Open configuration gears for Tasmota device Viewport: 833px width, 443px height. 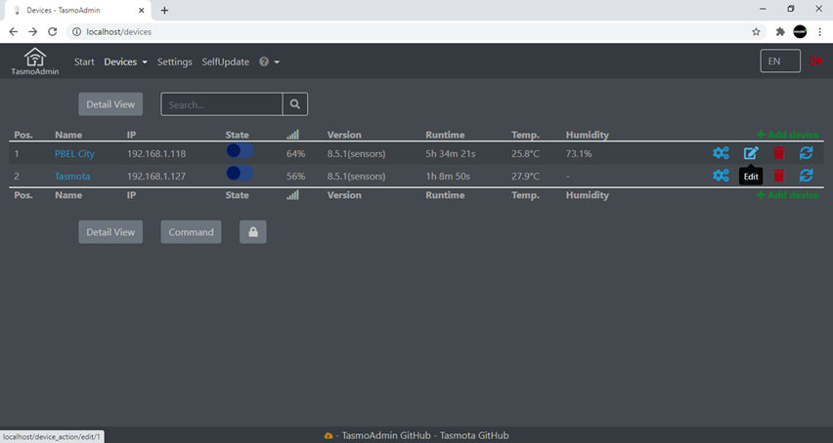(x=721, y=176)
